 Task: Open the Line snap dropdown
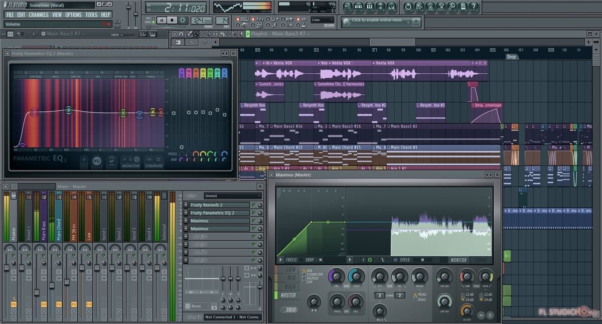coord(322,20)
